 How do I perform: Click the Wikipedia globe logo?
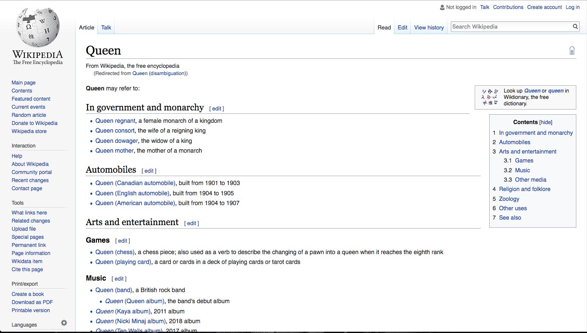[x=38, y=26]
